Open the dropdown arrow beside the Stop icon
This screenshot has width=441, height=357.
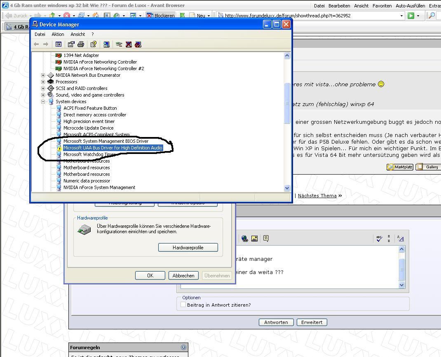click(x=74, y=16)
